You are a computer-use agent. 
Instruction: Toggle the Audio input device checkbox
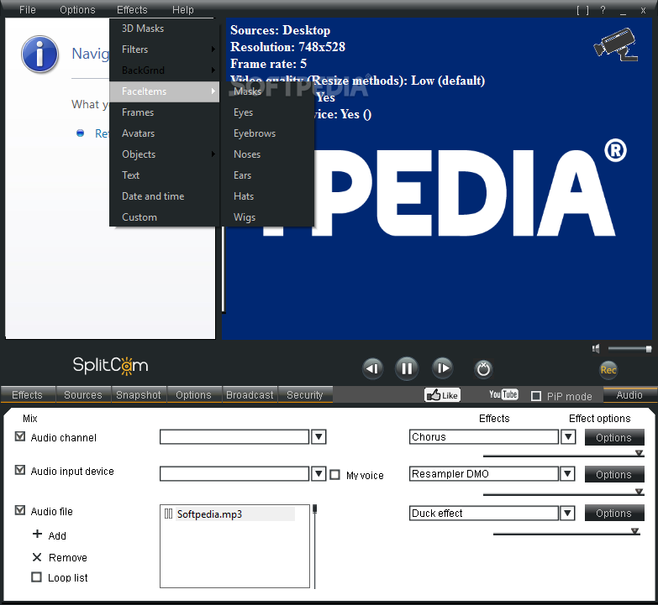[19, 470]
